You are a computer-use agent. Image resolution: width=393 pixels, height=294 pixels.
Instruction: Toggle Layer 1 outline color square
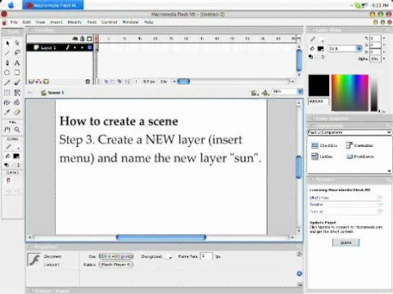point(89,48)
